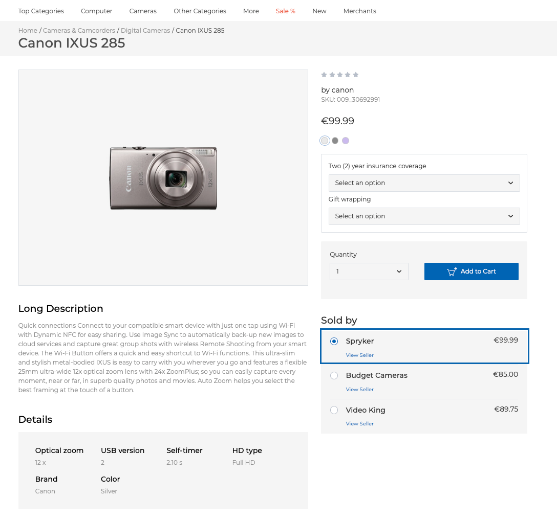This screenshot has height=520, width=557.
Task: Click the Canon IXUS 285 product image
Action: coord(163,178)
